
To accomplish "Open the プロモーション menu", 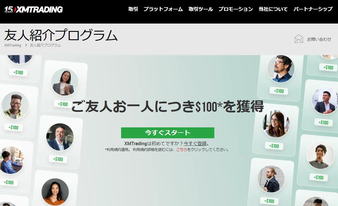I will (235, 9).
